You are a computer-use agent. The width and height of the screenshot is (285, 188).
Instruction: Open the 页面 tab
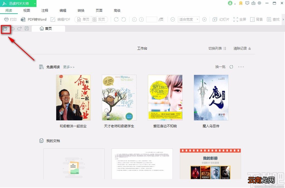pyautogui.click(x=99, y=11)
